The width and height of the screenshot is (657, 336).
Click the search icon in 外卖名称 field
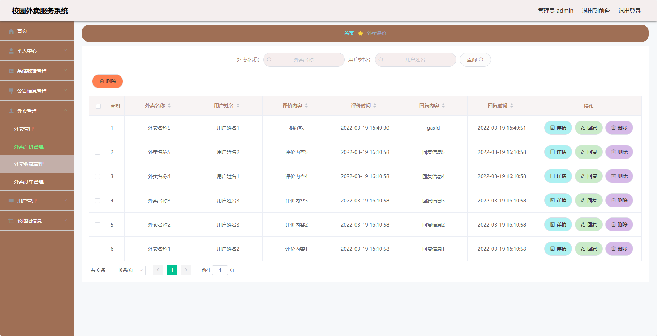[270, 60]
